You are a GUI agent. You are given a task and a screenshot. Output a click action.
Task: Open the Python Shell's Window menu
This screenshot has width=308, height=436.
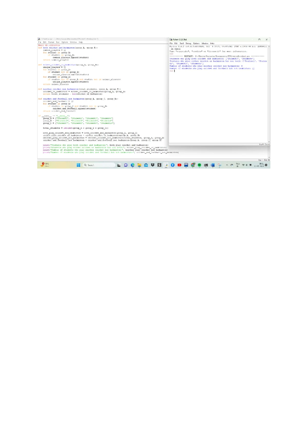point(205,43)
